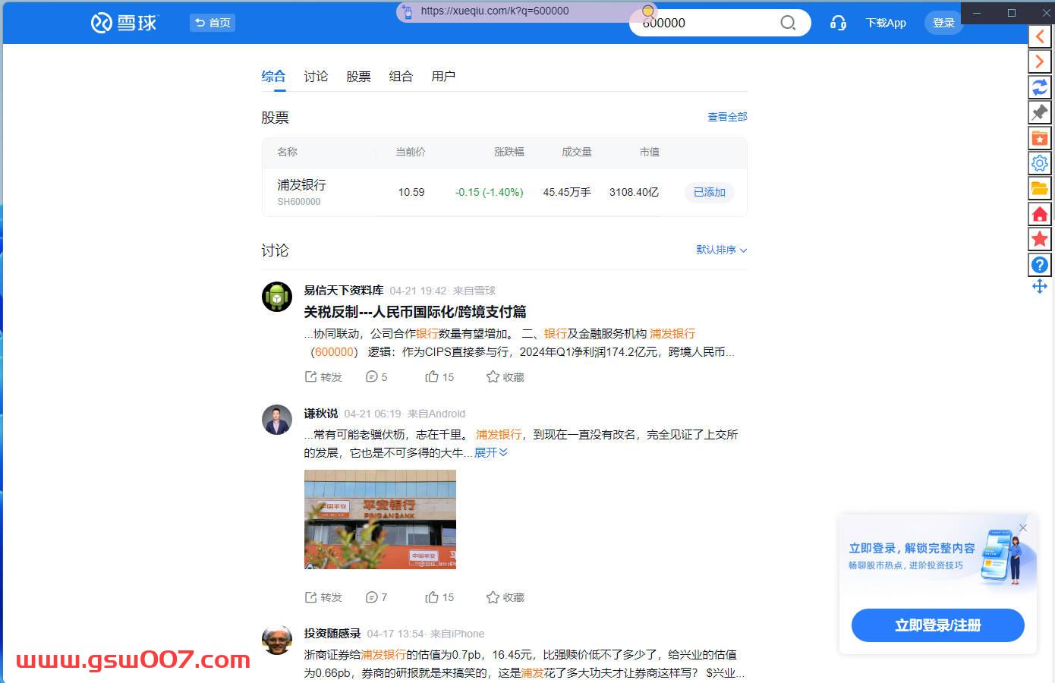Select the 综合 tab

point(273,76)
